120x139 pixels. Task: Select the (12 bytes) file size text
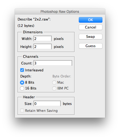26,26
